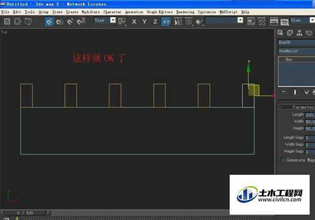Click the Length Segs value field
The height and width of the screenshot is (220, 315).
[x=310, y=138]
